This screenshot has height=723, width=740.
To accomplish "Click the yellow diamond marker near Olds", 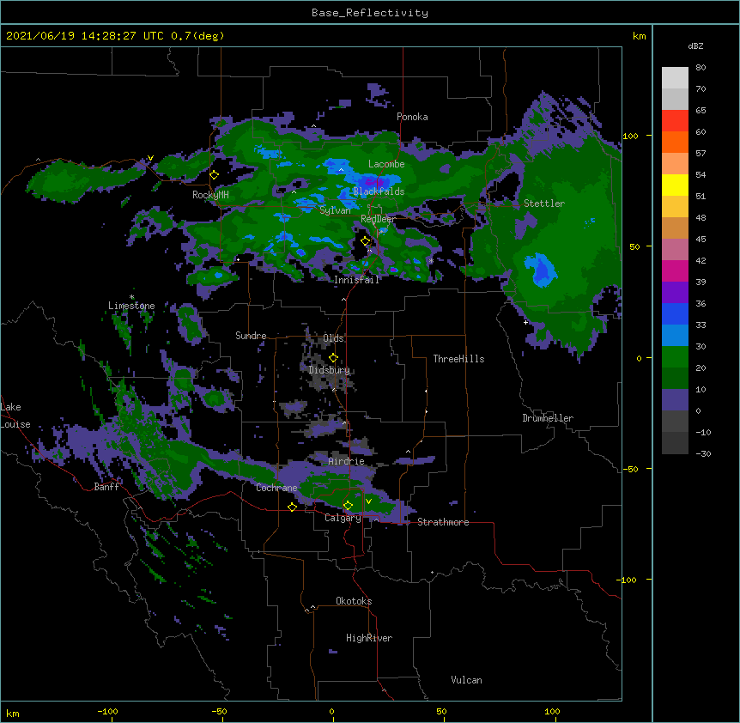I will (x=333, y=357).
